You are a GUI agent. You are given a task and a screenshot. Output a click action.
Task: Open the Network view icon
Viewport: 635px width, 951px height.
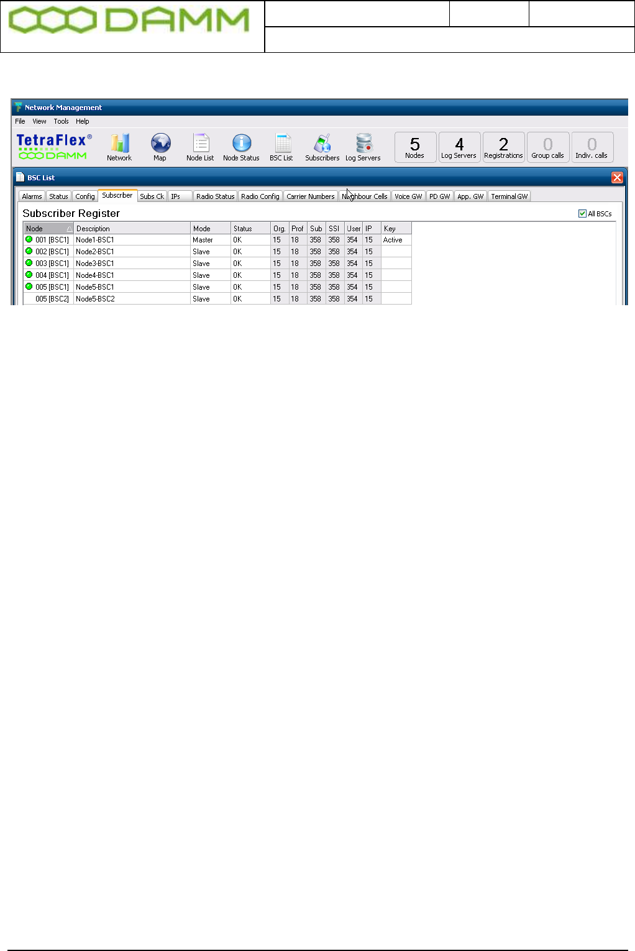(119, 147)
